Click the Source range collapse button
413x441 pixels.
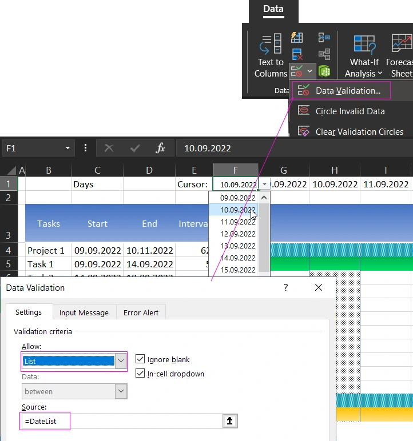[230, 421]
